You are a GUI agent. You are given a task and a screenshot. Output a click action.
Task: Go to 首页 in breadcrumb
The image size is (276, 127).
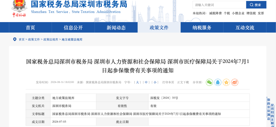[22, 40]
